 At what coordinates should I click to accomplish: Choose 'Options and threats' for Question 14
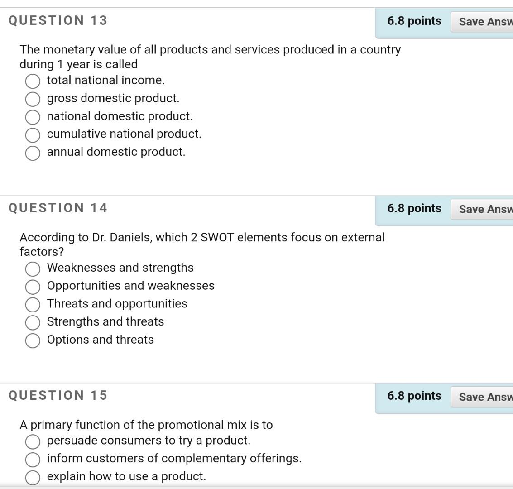pyautogui.click(x=32, y=340)
